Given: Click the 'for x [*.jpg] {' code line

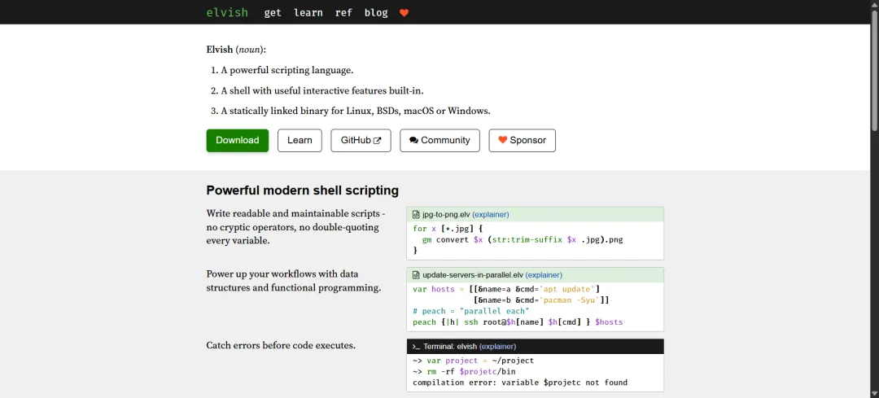Looking at the screenshot, I should pyautogui.click(x=448, y=229).
